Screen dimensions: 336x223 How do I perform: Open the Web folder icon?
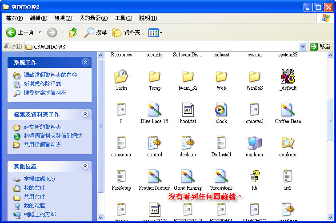[221, 77]
